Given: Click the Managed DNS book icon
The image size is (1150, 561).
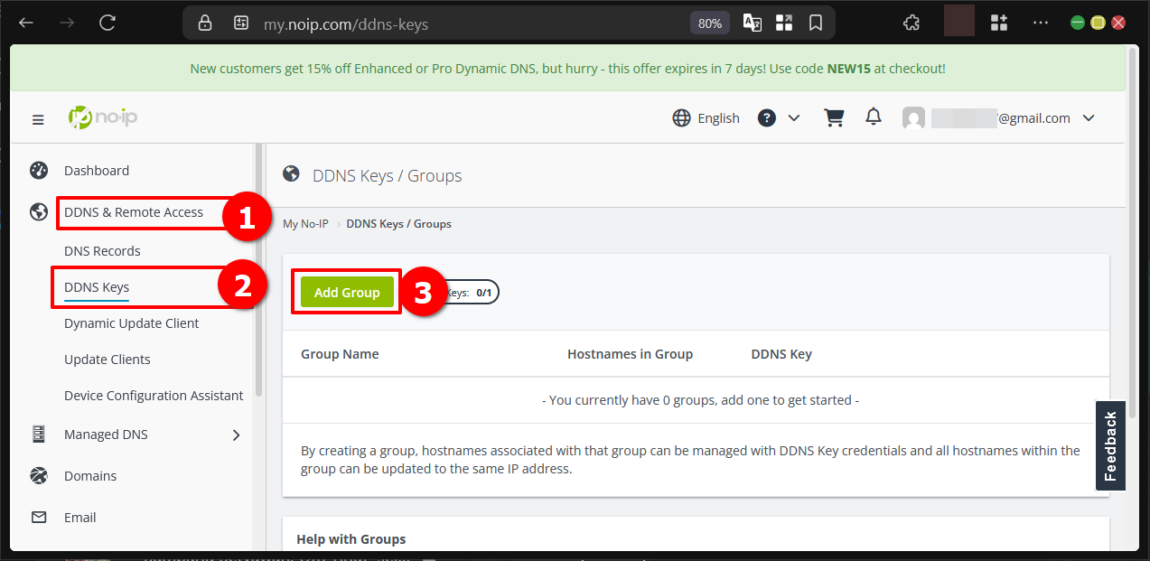Looking at the screenshot, I should click(x=39, y=434).
